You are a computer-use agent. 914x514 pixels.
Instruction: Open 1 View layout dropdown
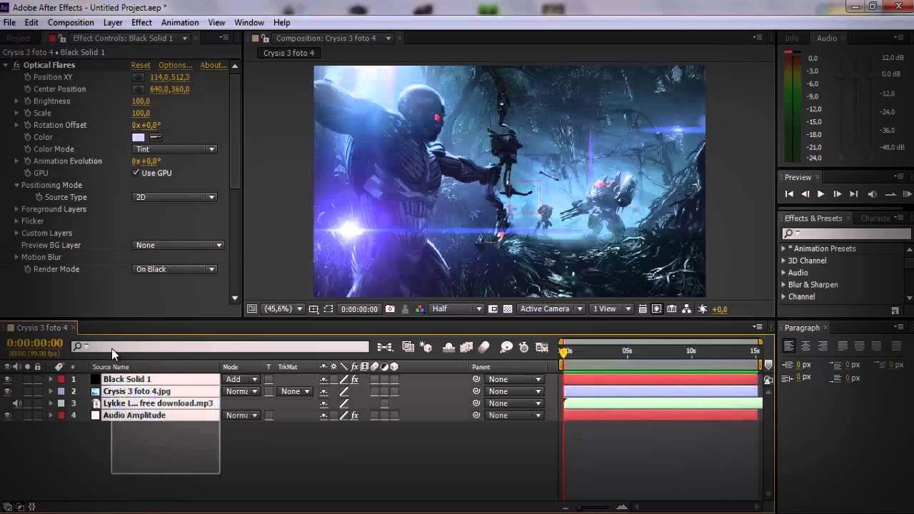[x=612, y=309]
